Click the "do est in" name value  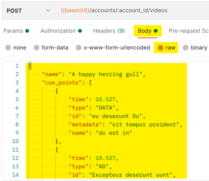click(x=114, y=133)
